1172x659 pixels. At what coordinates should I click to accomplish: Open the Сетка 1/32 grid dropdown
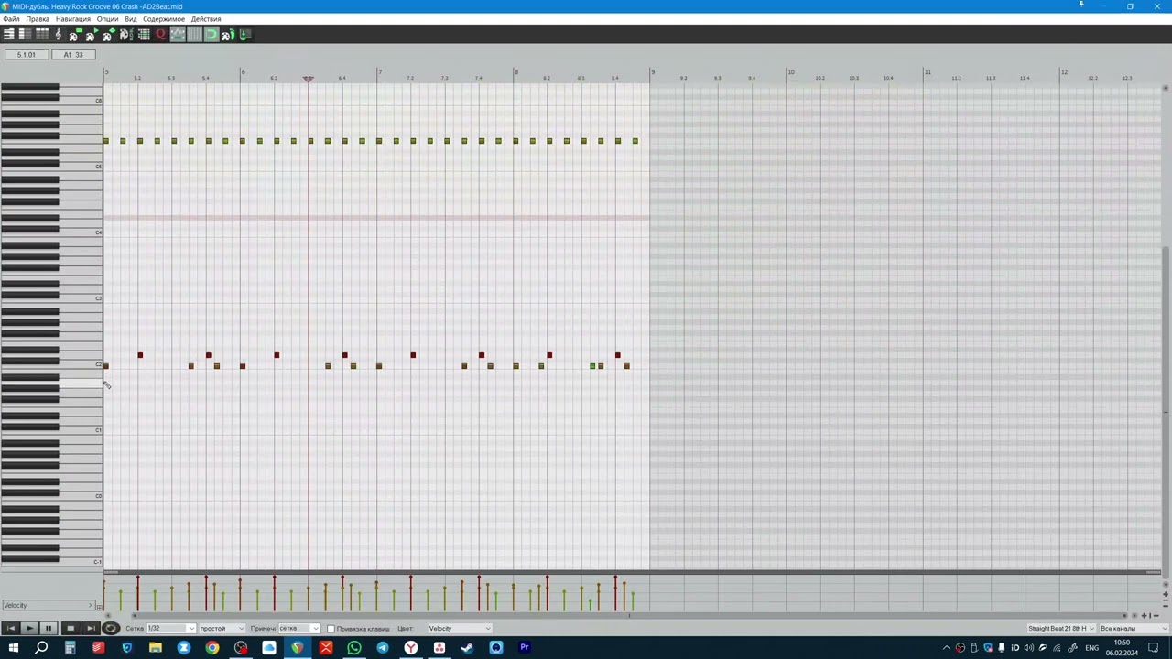[x=171, y=629]
